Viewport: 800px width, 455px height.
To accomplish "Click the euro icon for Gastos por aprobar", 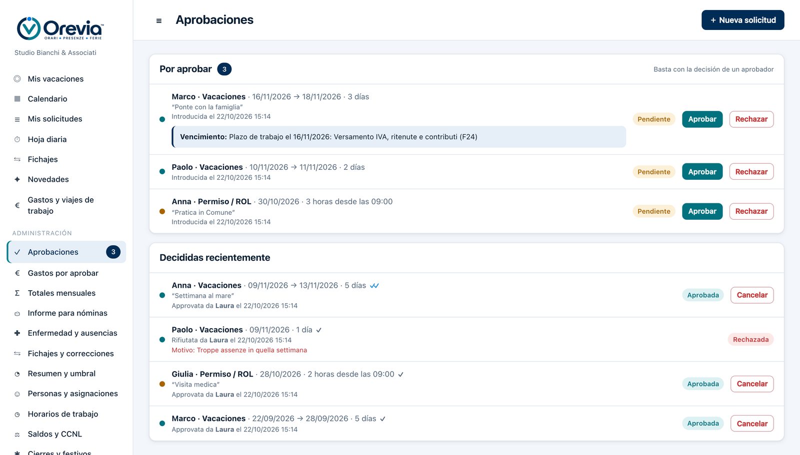I will (17, 273).
